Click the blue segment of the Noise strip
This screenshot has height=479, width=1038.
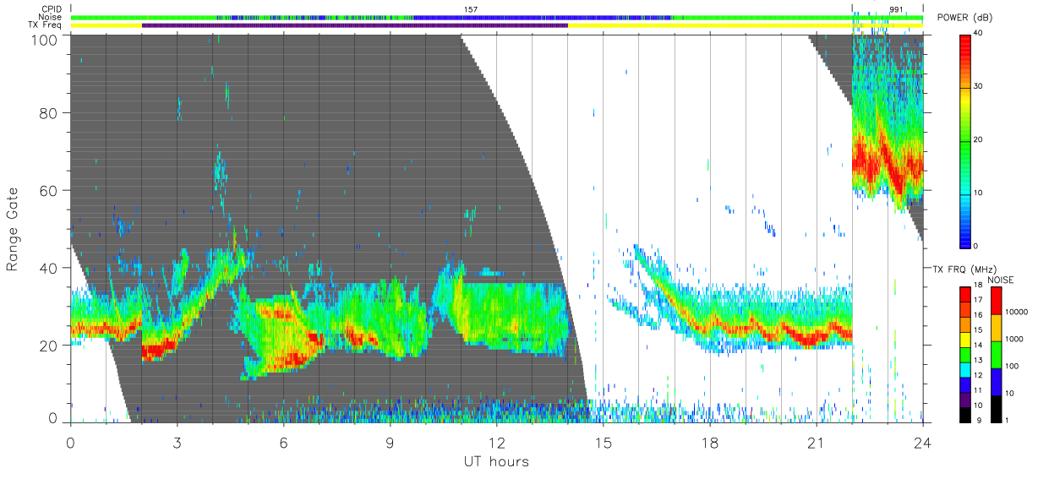[x=541, y=17]
